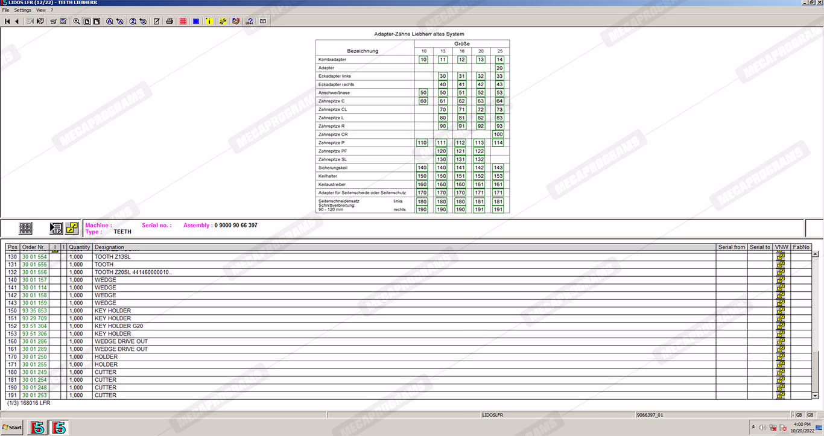Image resolution: width=824 pixels, height=436 pixels.
Task: Select hotspot 143 Sicherungskeil
Action: 498,168
